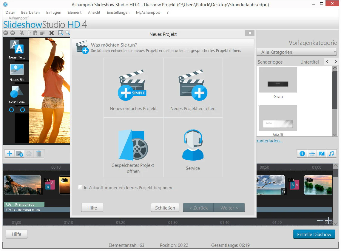The width and height of the screenshot is (341, 251).
Task: Click the greyed gear settings icon above timeline
Action: (x=29, y=154)
